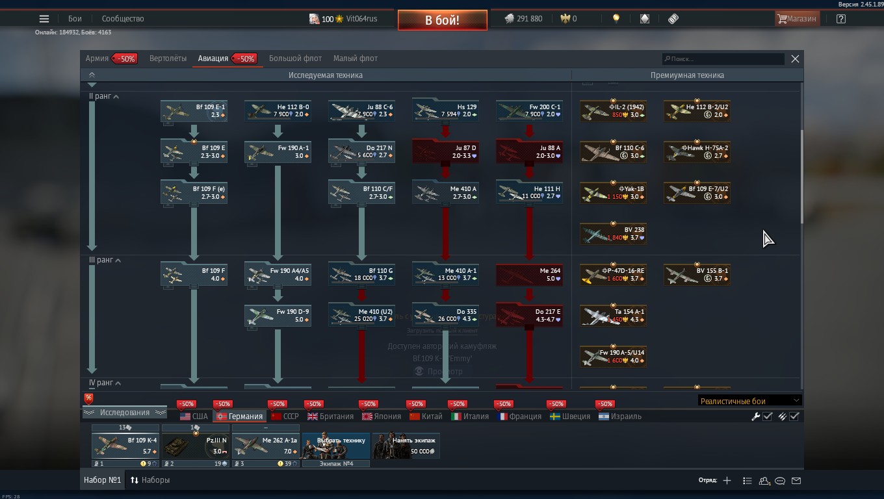This screenshot has height=499, width=884.
Task: Open the diamond-shaped icon in top bar
Action: [645, 19]
